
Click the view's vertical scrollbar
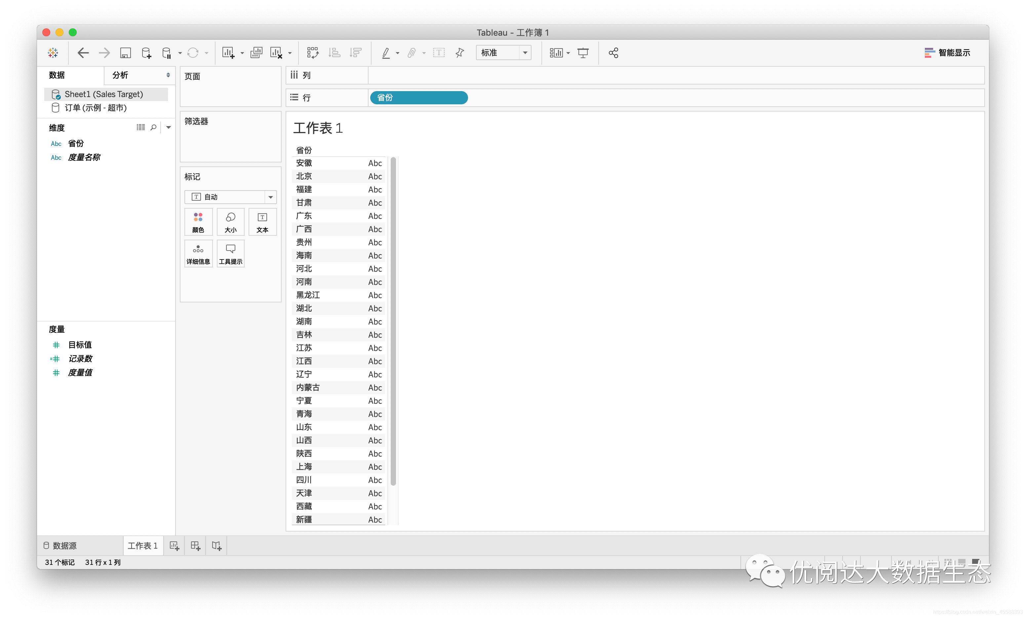coord(393,321)
